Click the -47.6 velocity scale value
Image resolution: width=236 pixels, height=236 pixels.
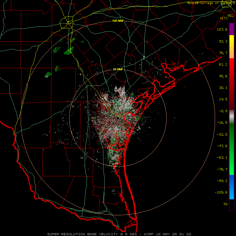(x=222, y=146)
